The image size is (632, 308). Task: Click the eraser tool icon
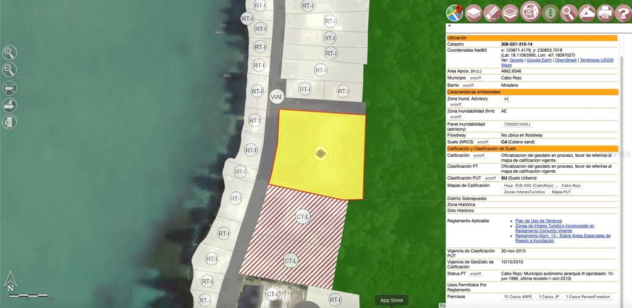(492, 12)
